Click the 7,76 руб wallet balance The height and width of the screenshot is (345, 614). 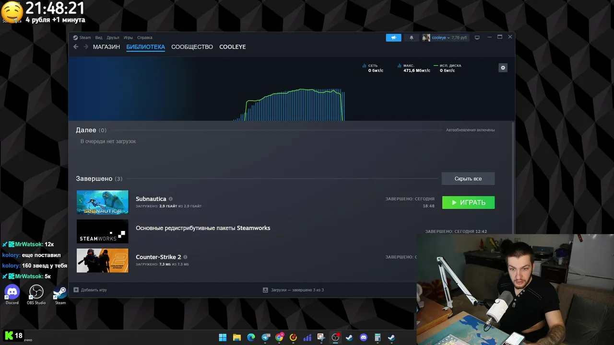(459, 37)
